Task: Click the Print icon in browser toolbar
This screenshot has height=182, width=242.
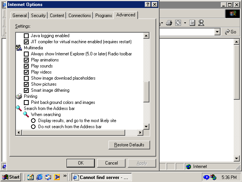Action: [169, 23]
